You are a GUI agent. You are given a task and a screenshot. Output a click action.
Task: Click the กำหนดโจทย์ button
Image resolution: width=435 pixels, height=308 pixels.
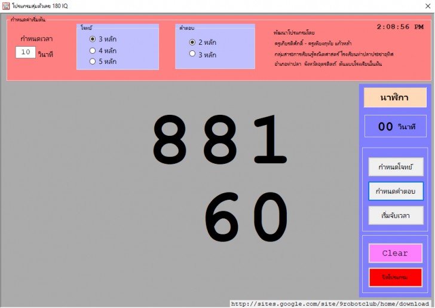point(396,167)
